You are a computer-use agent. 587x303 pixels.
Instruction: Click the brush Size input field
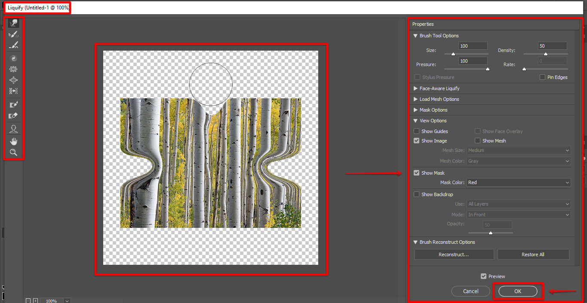coord(473,46)
